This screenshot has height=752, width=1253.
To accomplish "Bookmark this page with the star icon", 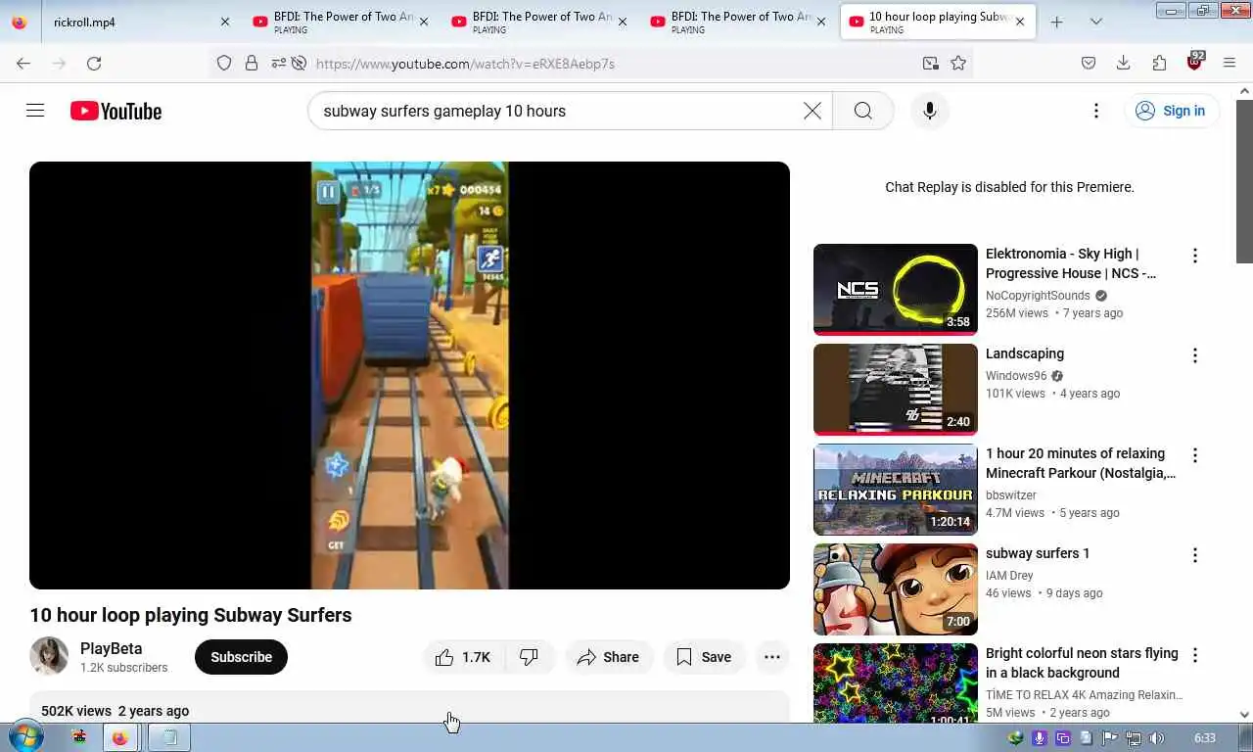I will [958, 63].
